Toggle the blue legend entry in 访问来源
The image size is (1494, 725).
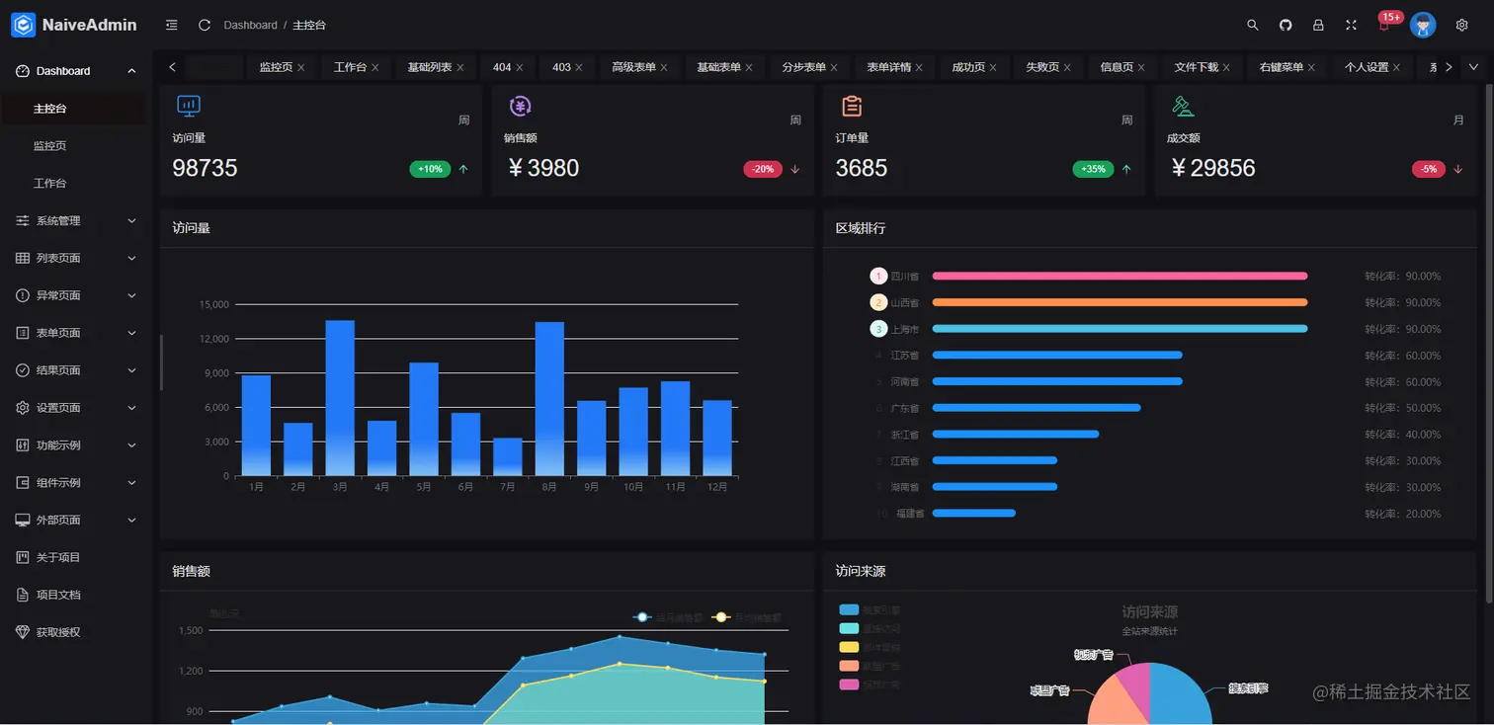(870, 610)
